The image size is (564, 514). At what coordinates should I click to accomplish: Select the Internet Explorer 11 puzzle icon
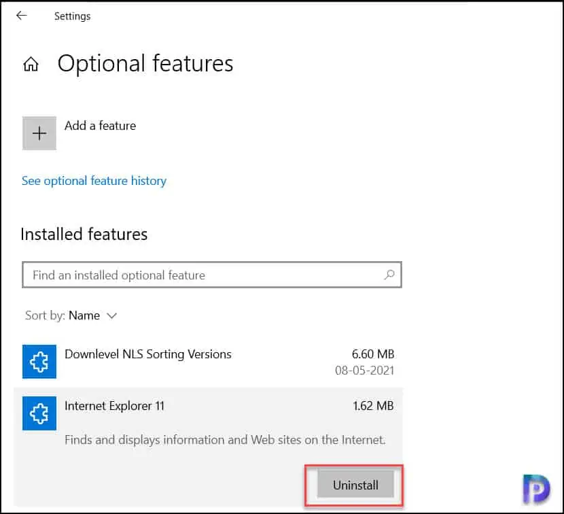[x=39, y=413]
